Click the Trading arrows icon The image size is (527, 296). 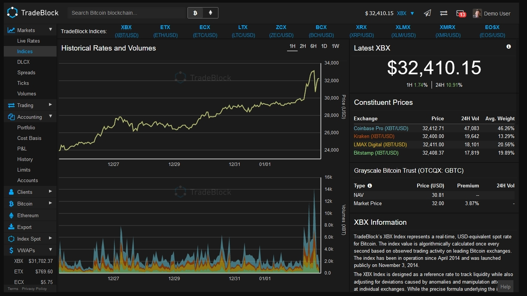11,105
